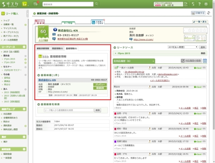Open the settings gear icon in header
Screen dimensions: 215x163
(206, 4)
